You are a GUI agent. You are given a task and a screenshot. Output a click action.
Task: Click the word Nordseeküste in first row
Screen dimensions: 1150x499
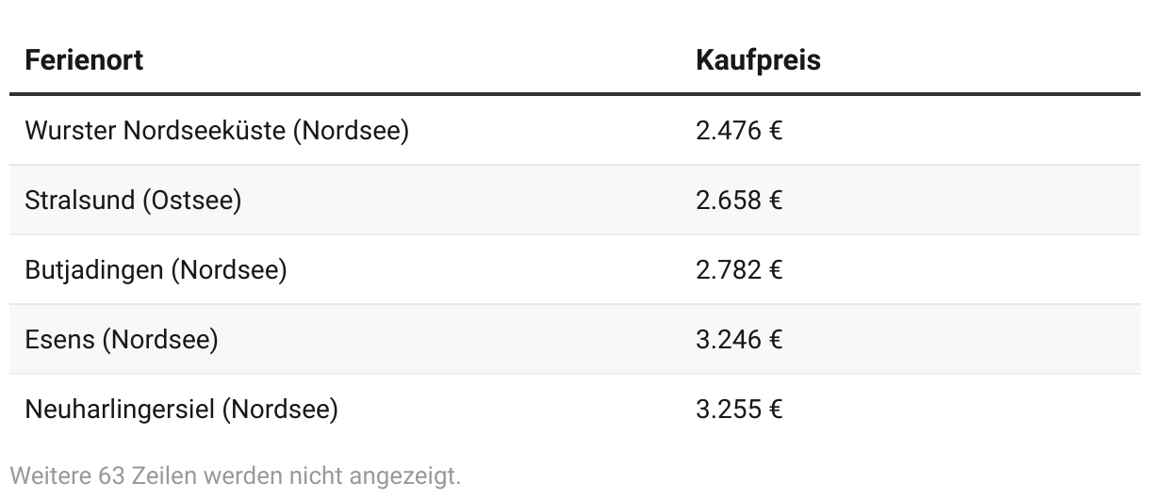point(205,131)
